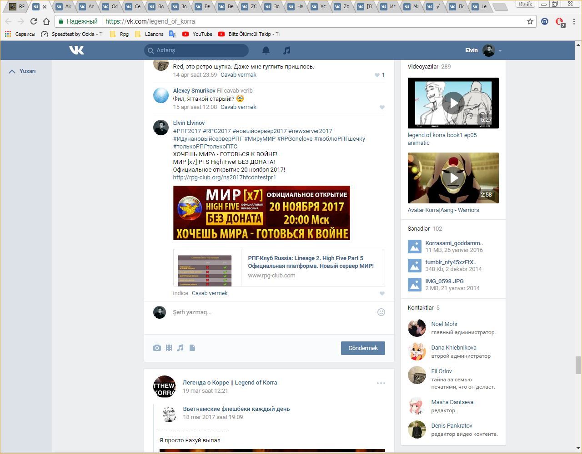Screen dimensions: 582x454
Task: Click Yuxarı to return to top
Action: tap(22, 71)
